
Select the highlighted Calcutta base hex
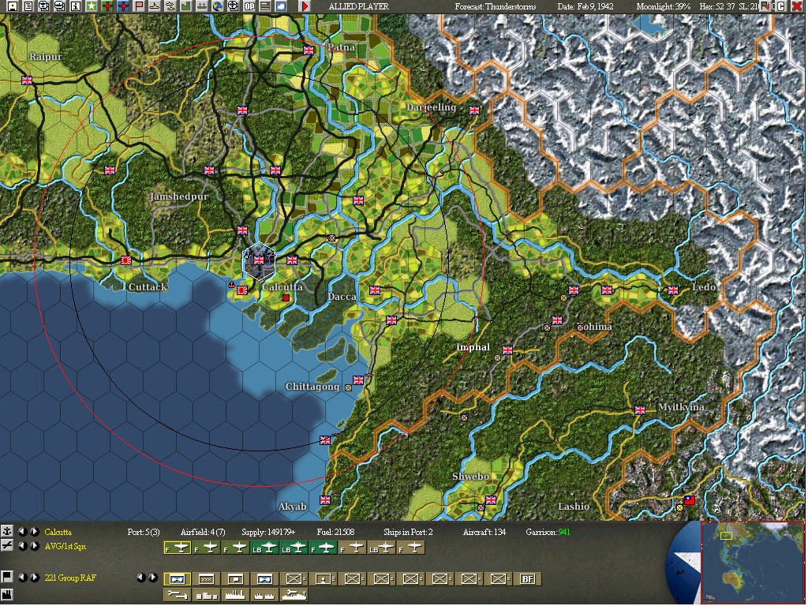point(259,260)
